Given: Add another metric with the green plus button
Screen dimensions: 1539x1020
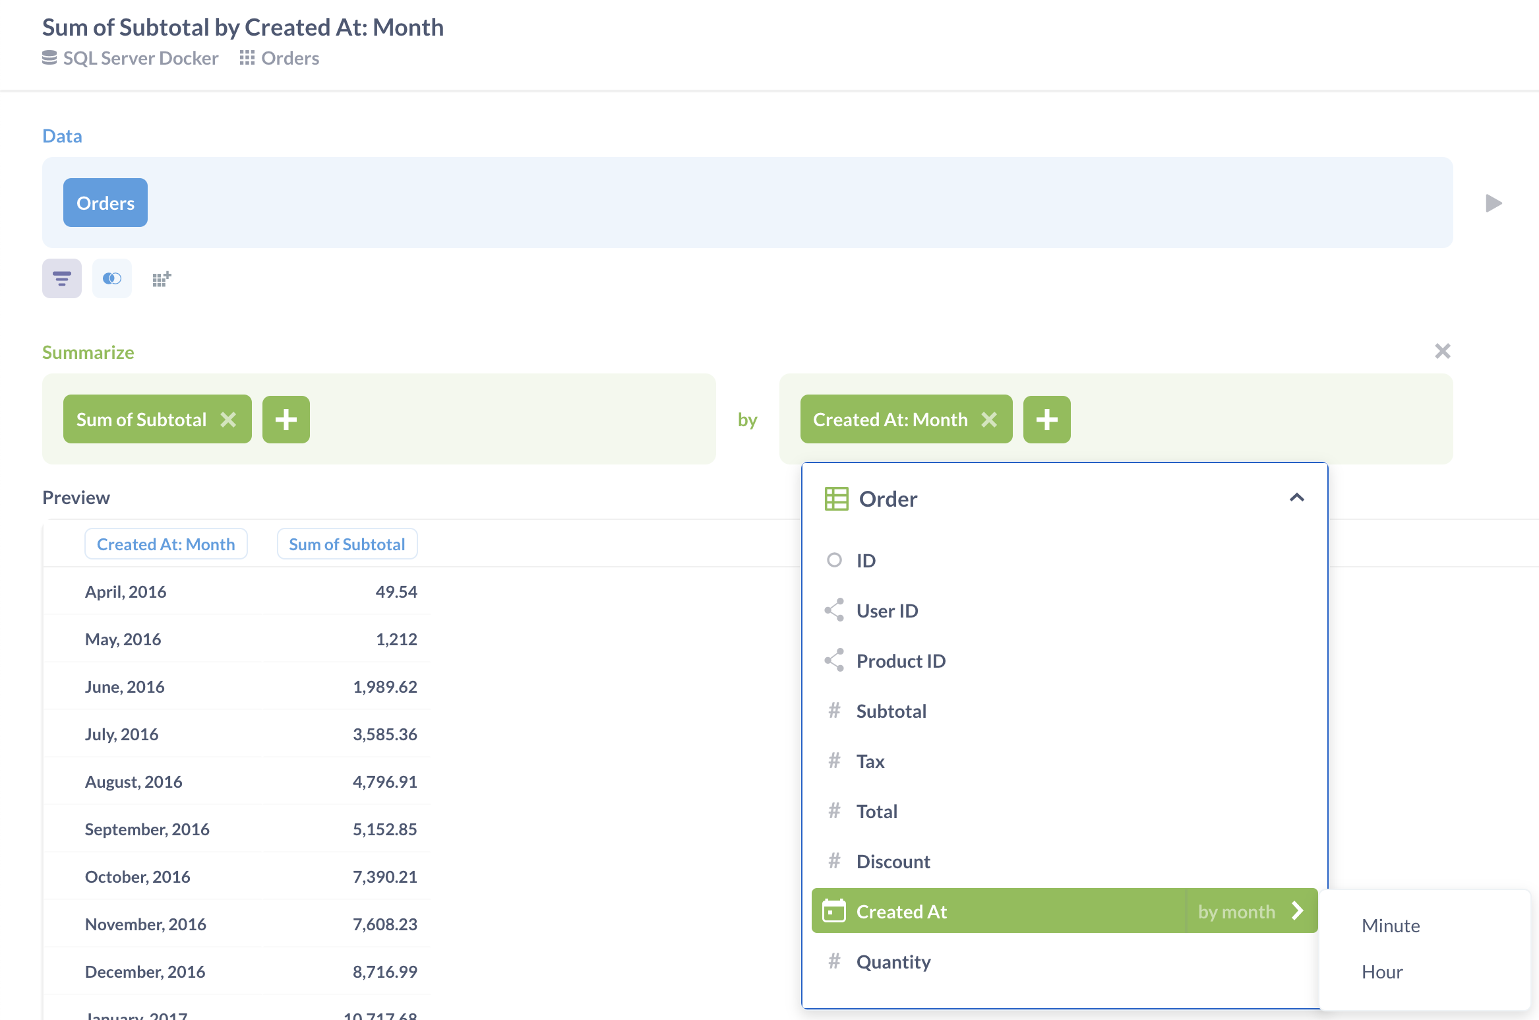Looking at the screenshot, I should point(286,419).
